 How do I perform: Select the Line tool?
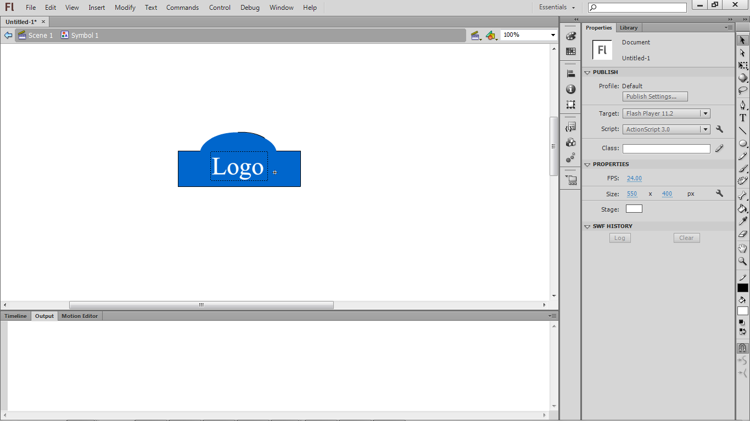(x=742, y=130)
